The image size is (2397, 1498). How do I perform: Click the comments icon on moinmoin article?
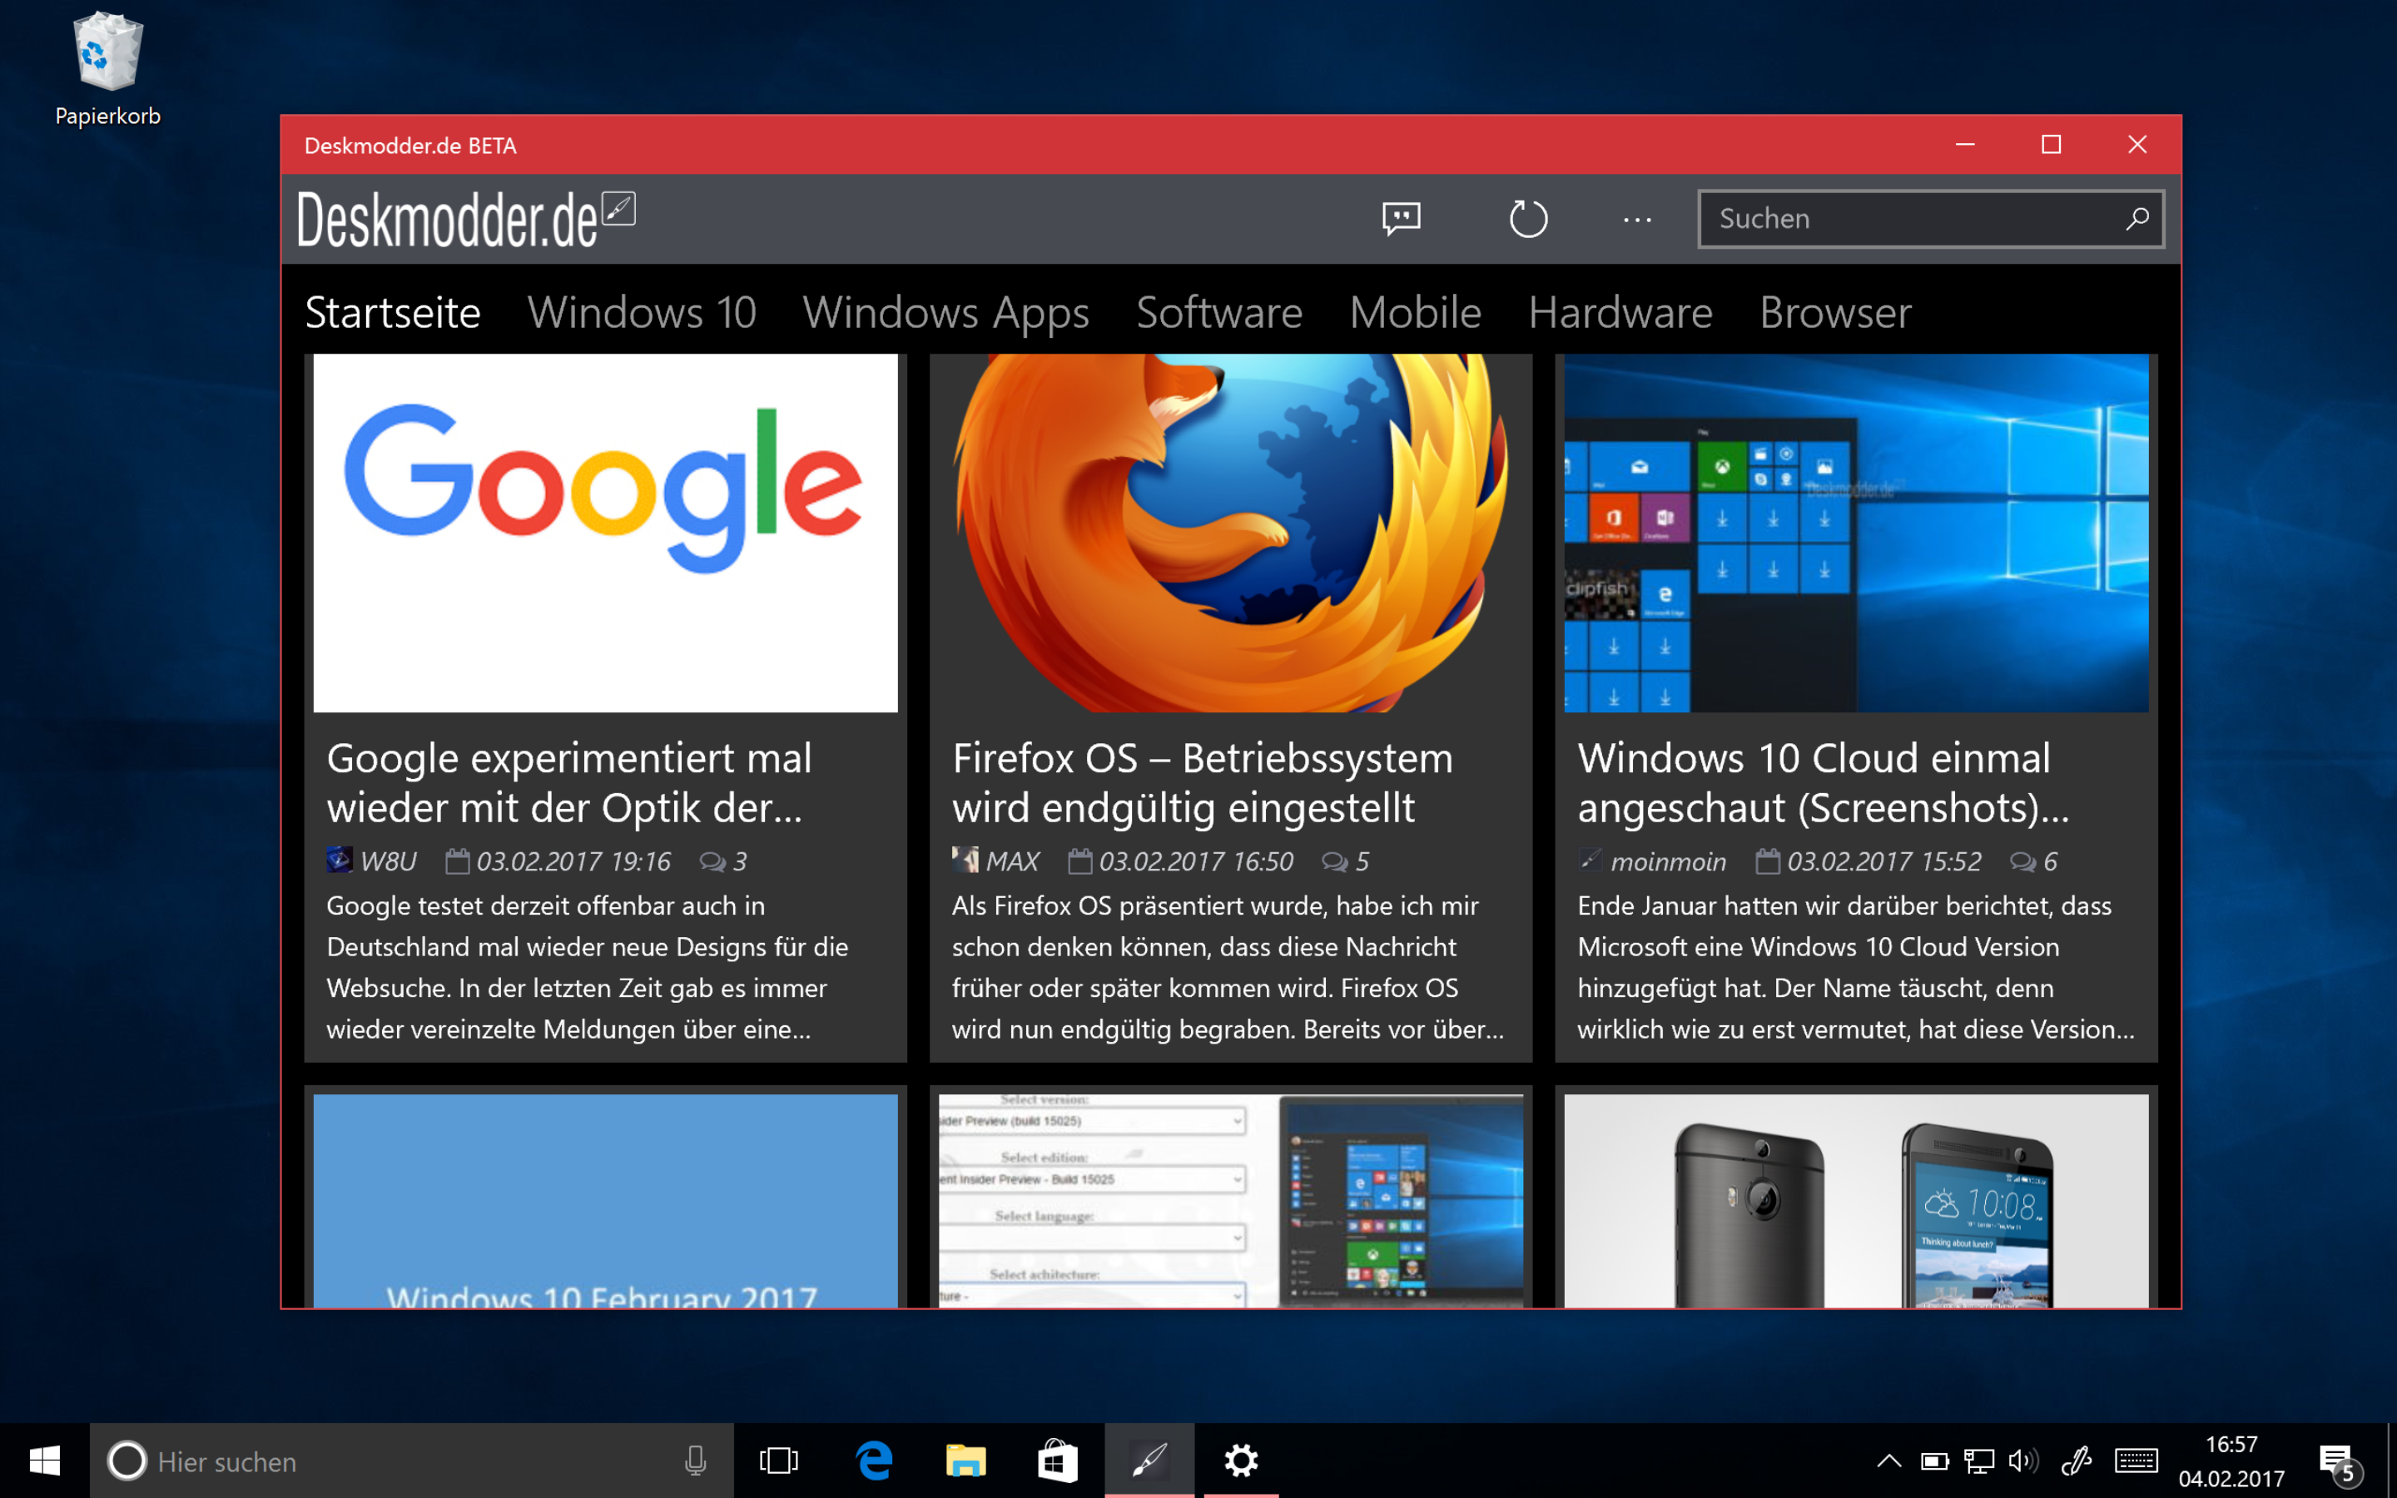point(2022,862)
